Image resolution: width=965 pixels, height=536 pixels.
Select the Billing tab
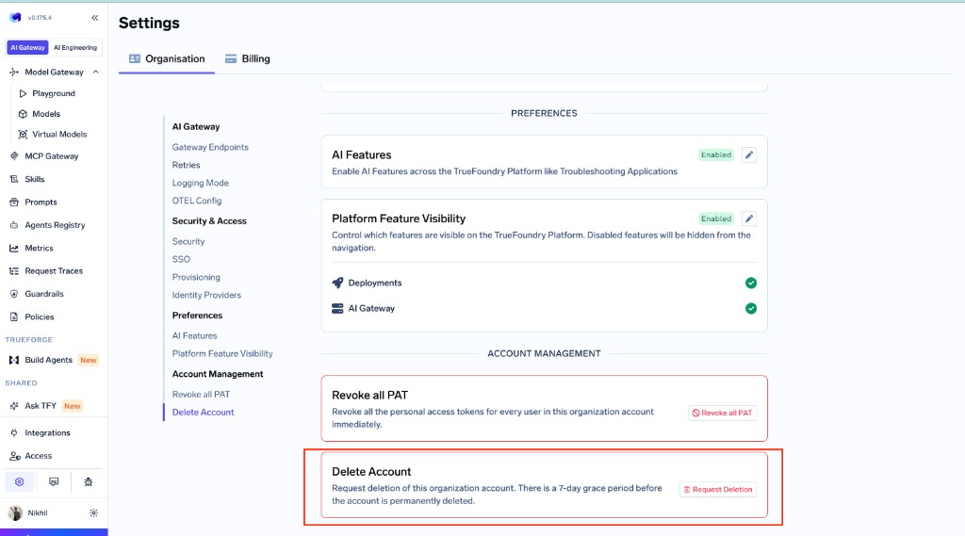click(248, 59)
